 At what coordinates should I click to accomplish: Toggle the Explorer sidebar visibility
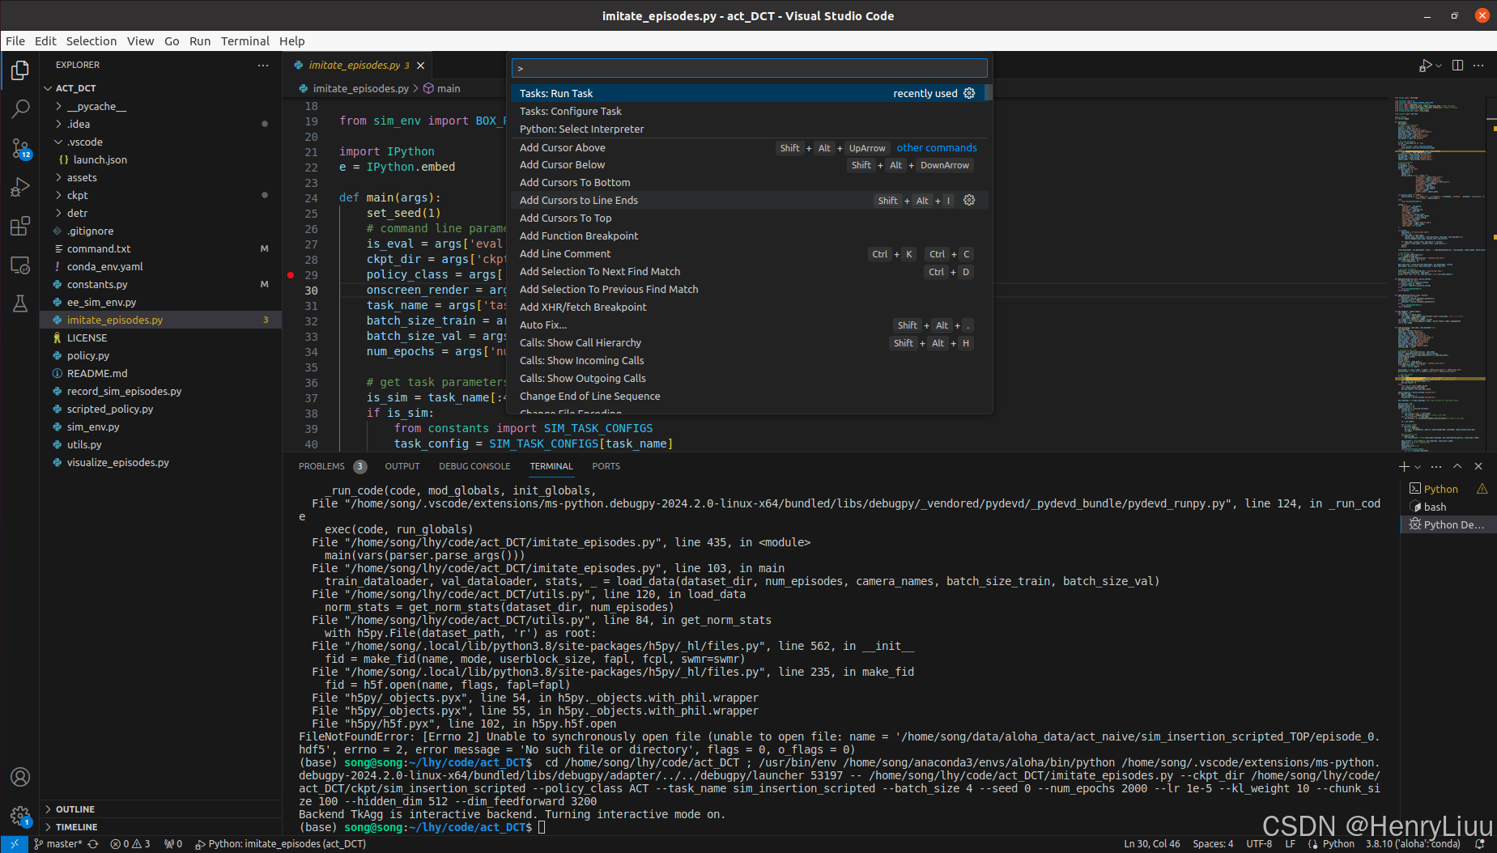click(x=20, y=70)
